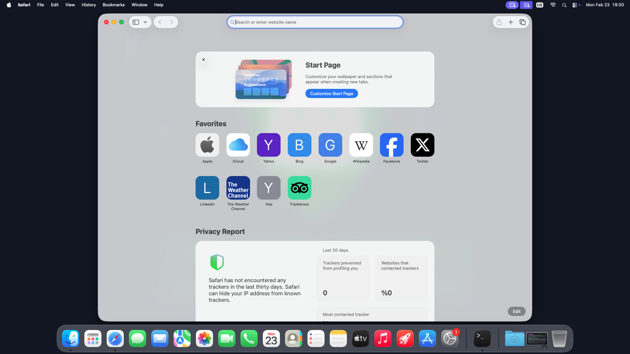
Task: Expand the sidebar tab group dropdown chevron
Action: (145, 22)
